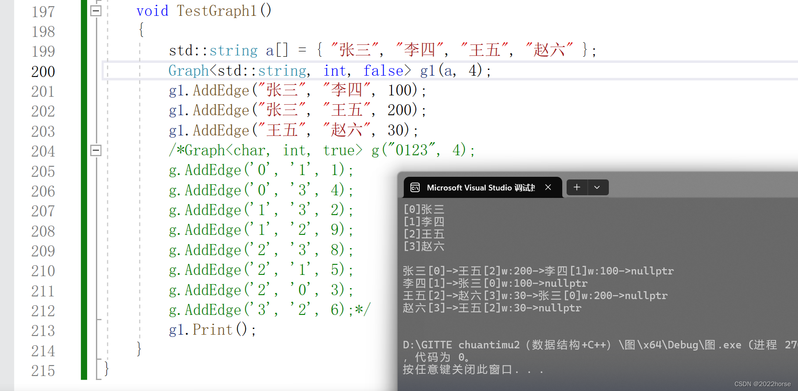The width and height of the screenshot is (798, 391).
Task: Click line number 213 in the gutter
Action: [x=43, y=330]
